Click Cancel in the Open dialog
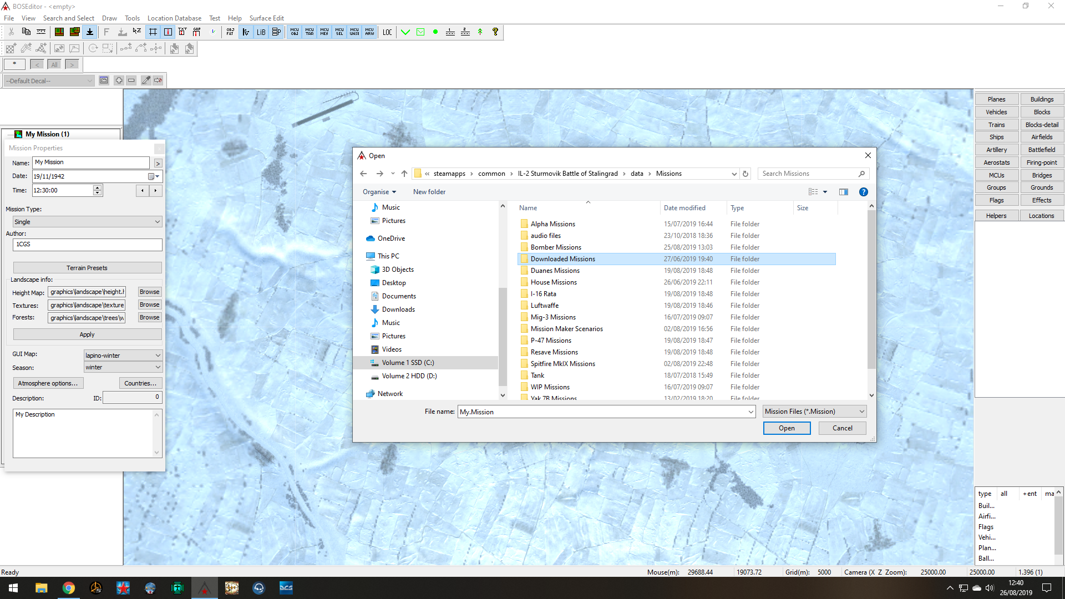This screenshot has height=599, width=1065. point(842,428)
